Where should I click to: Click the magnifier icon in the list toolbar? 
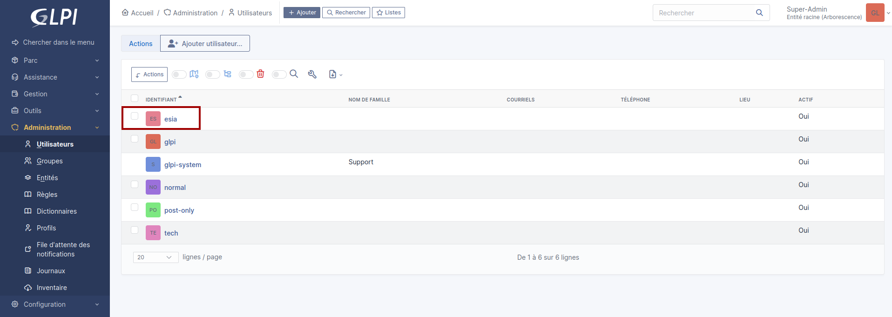tap(294, 74)
